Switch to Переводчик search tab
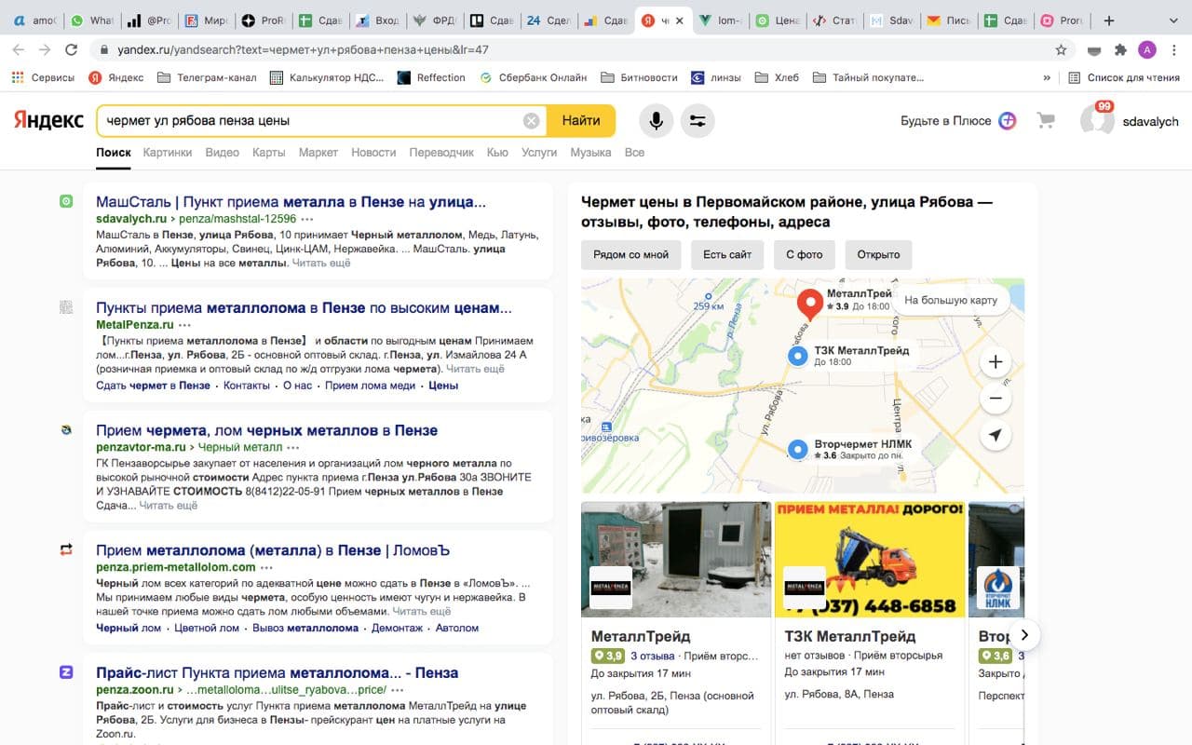The width and height of the screenshot is (1192, 745). click(x=441, y=152)
